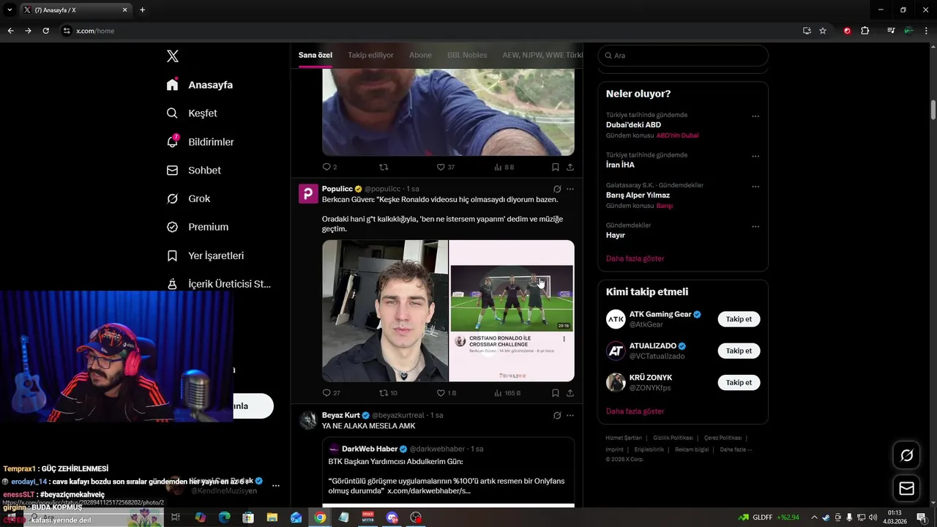937x527 pixels.
Task: Click the X logo in sidebar
Action: (173, 56)
